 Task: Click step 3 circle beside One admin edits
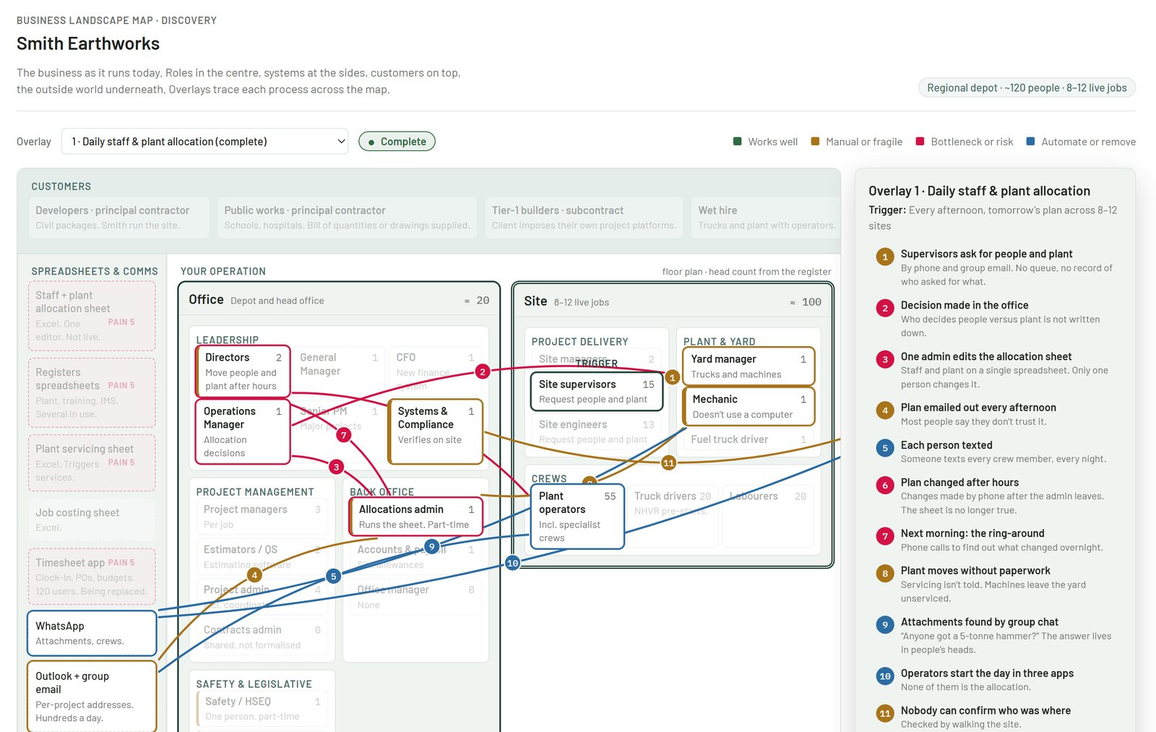(885, 359)
